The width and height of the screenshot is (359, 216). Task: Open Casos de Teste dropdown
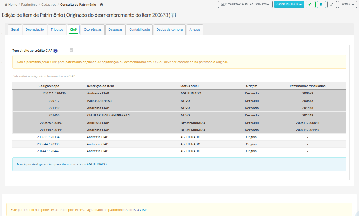(x=289, y=5)
